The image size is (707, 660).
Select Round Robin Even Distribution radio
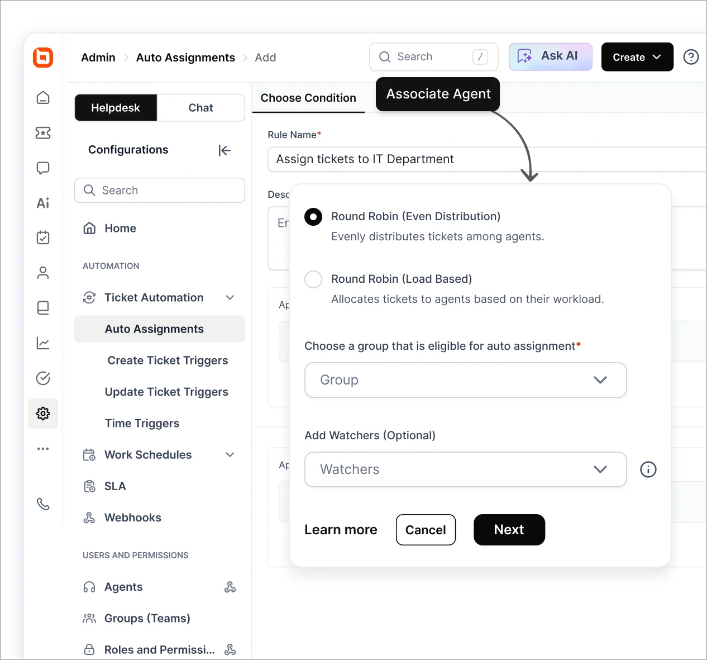point(313,217)
